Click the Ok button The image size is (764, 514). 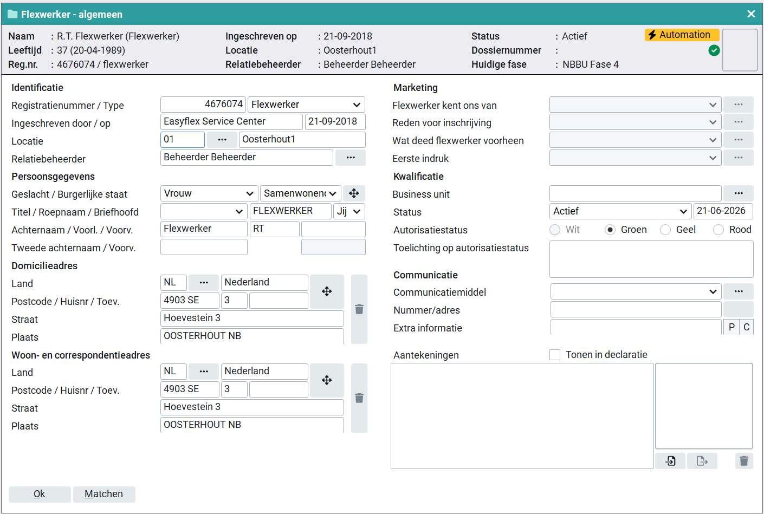coord(40,494)
